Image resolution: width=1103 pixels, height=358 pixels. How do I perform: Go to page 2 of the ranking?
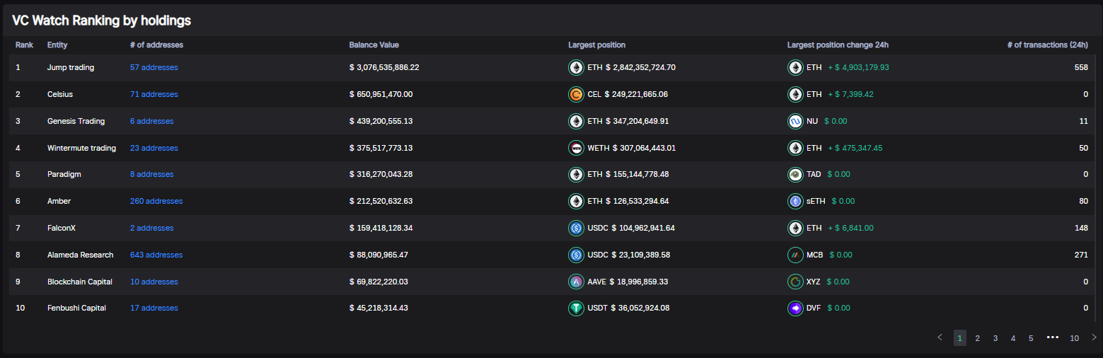click(x=977, y=338)
